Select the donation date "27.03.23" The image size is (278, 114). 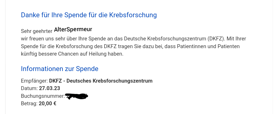coord(49,88)
